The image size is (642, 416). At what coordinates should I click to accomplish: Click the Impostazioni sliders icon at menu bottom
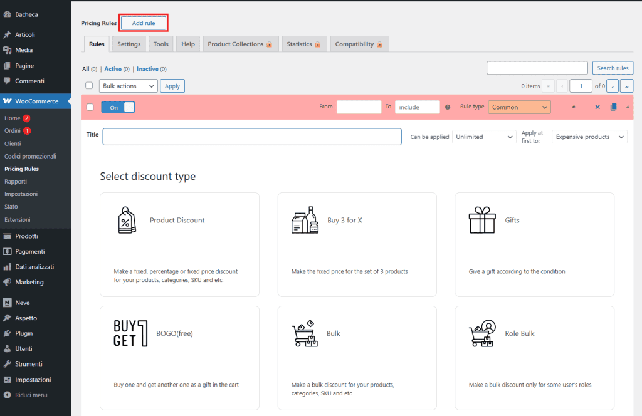[7, 380]
